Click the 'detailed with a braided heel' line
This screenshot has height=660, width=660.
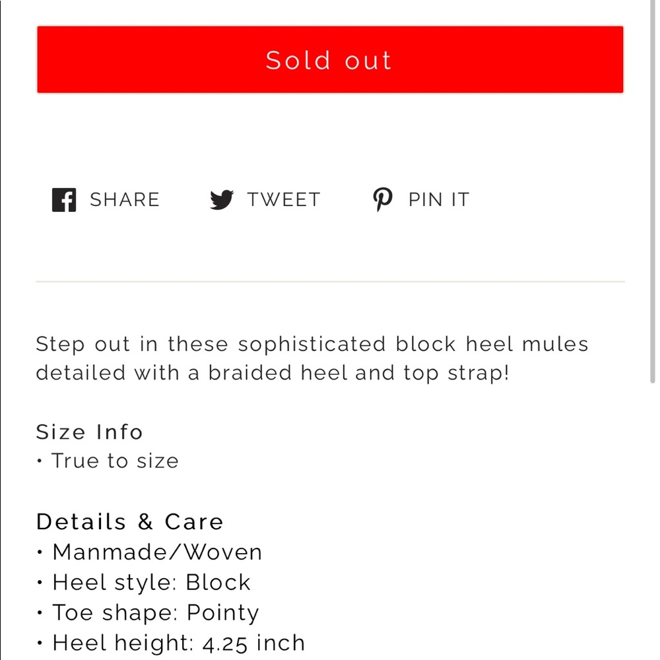pos(273,373)
